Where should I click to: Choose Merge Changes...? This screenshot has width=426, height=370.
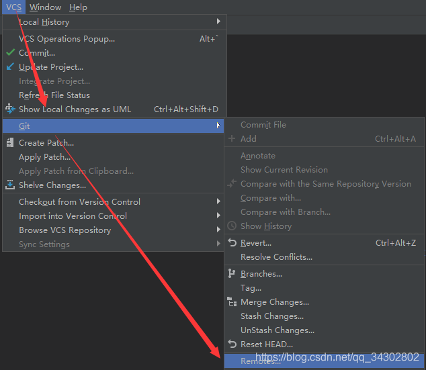[x=324, y=302]
